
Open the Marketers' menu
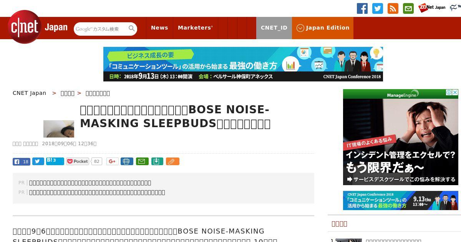(195, 28)
